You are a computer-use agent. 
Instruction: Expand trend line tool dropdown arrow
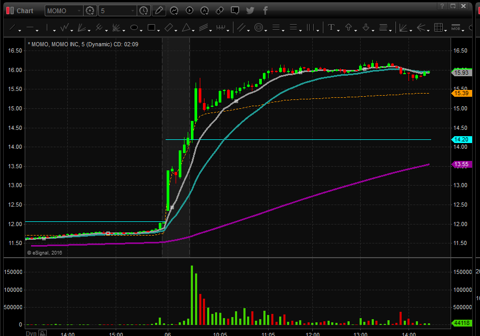point(20,30)
